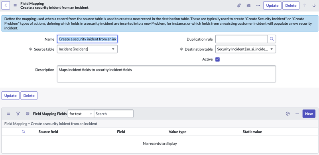Open the Source table dropdown
Viewport: 319px width, 155px height.
click(87, 49)
